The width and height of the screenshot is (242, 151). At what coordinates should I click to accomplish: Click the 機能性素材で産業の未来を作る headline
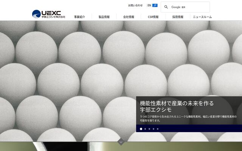click(177, 103)
